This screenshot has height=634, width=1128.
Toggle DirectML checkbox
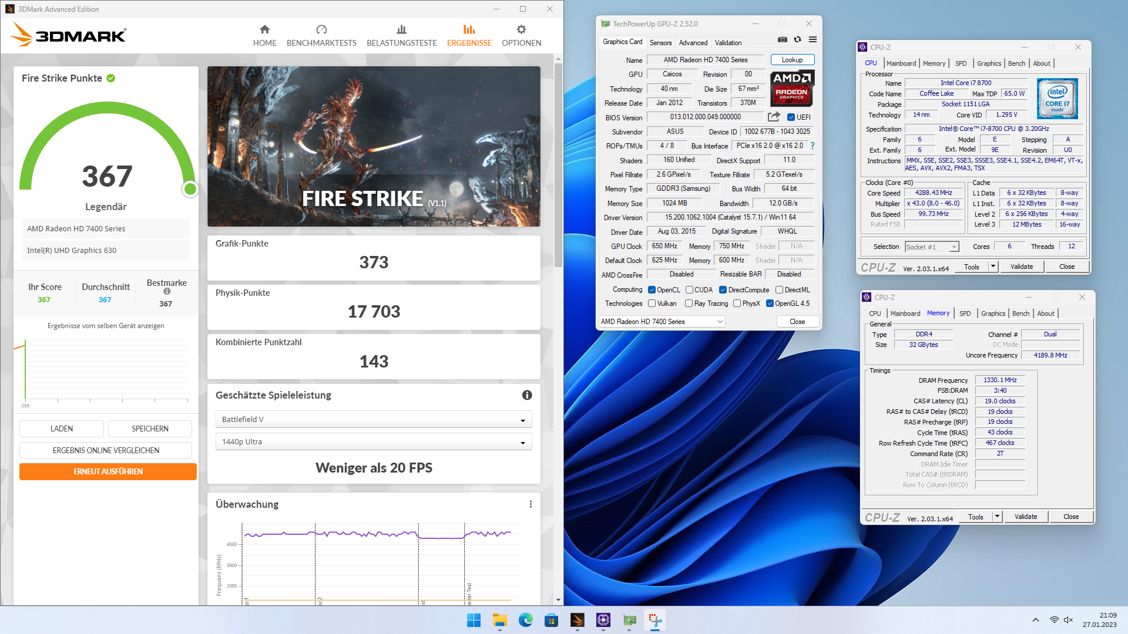(779, 290)
